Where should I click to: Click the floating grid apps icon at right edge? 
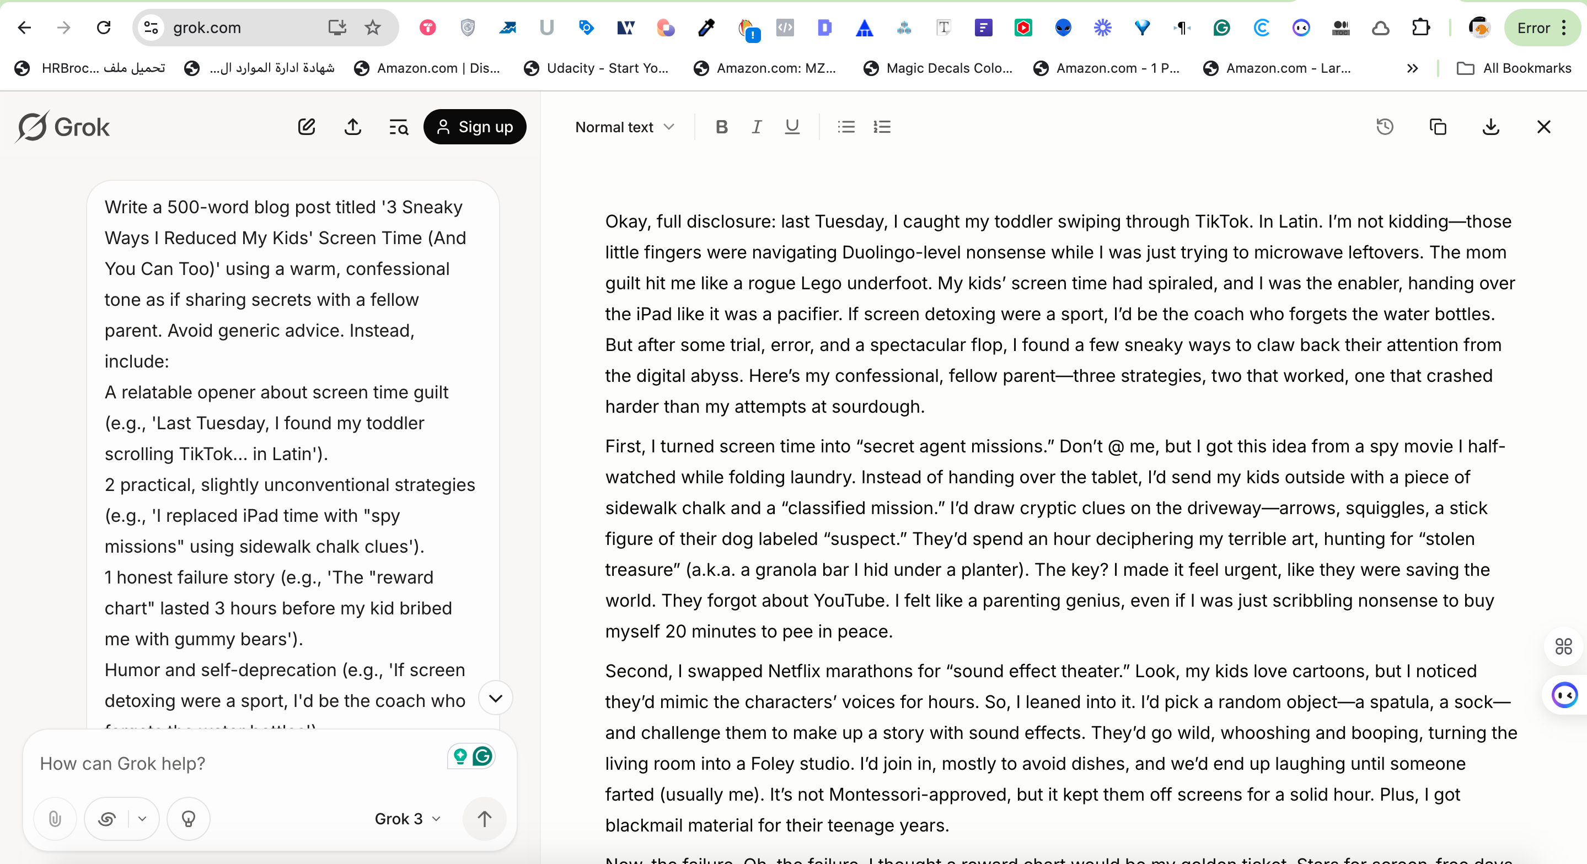tap(1564, 646)
